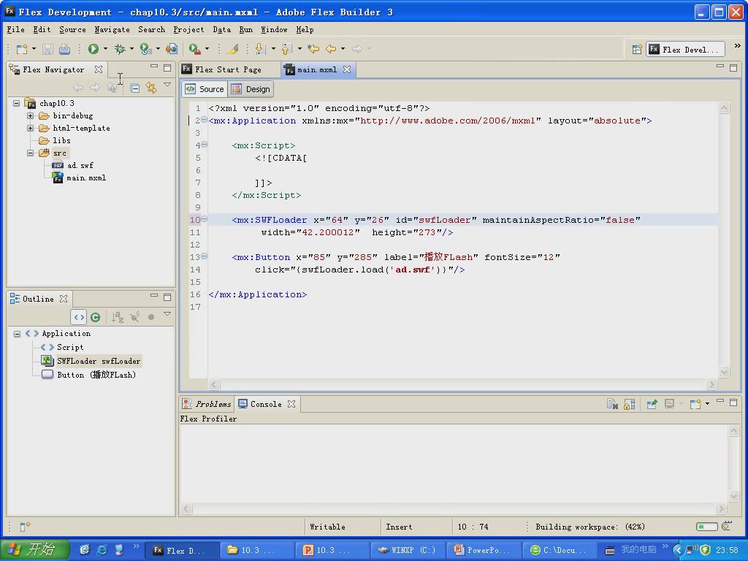Image resolution: width=748 pixels, height=561 pixels.
Task: Click the Export Release Build icon
Action: pos(171,49)
